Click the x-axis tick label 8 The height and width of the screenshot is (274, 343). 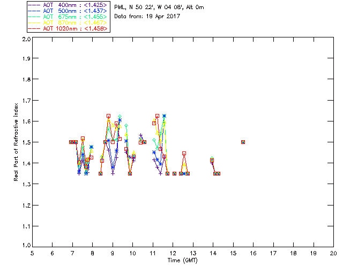click(x=93, y=253)
